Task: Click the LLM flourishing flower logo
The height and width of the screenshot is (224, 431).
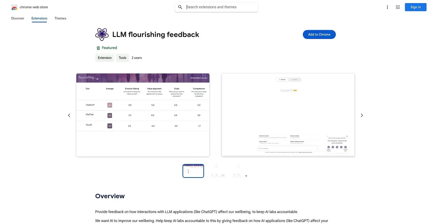Action: 102,34
